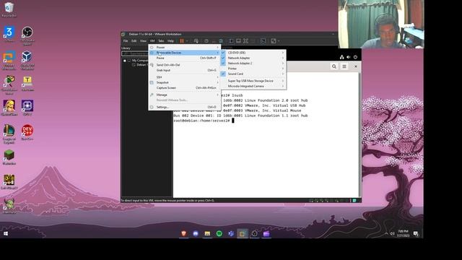The height and width of the screenshot is (260, 462).
Task: Click the Debian network status icon
Action: (341, 57)
